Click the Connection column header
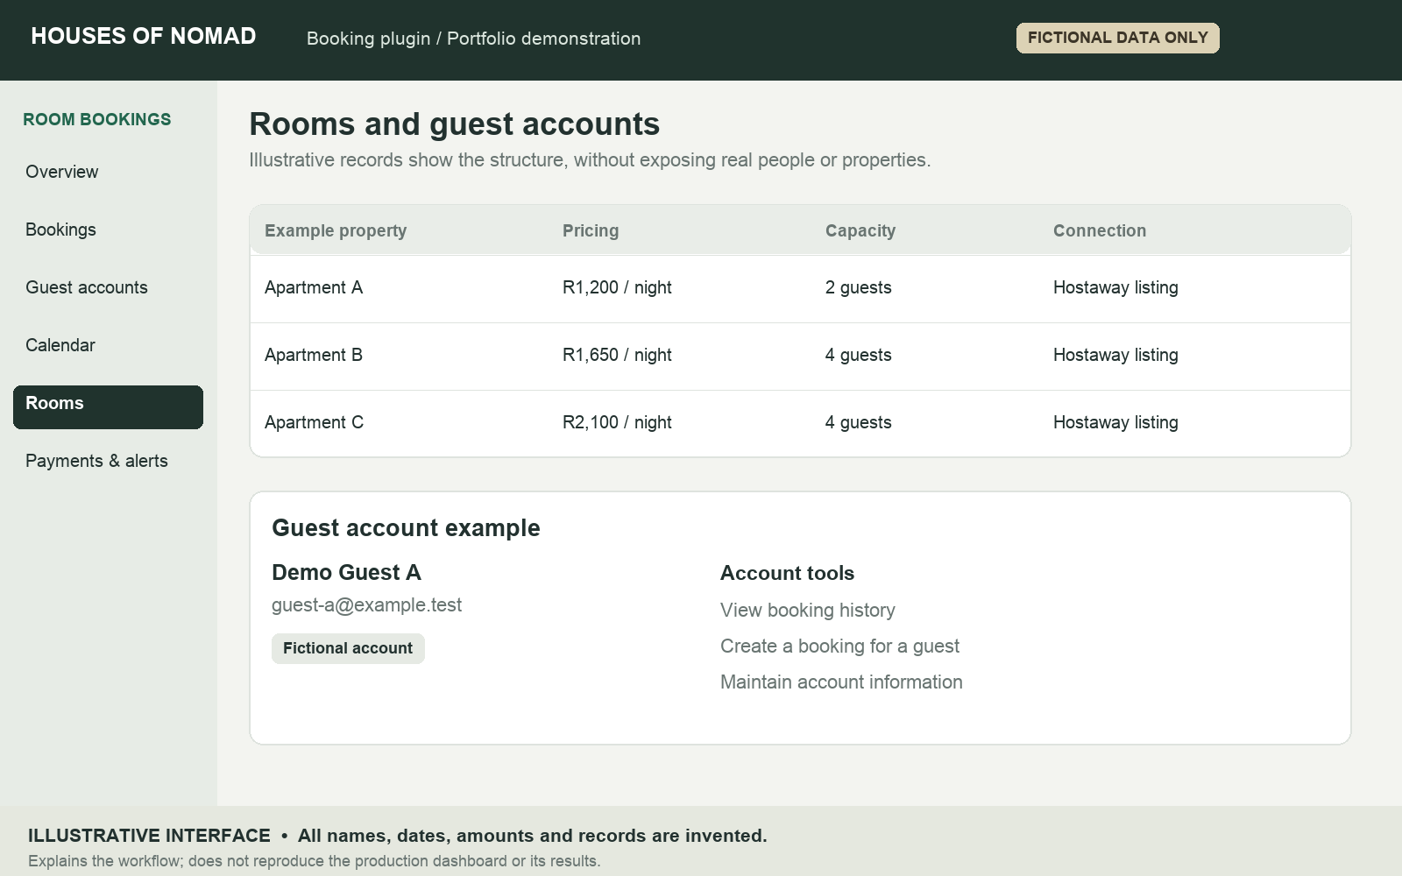1402x876 pixels. (x=1100, y=230)
